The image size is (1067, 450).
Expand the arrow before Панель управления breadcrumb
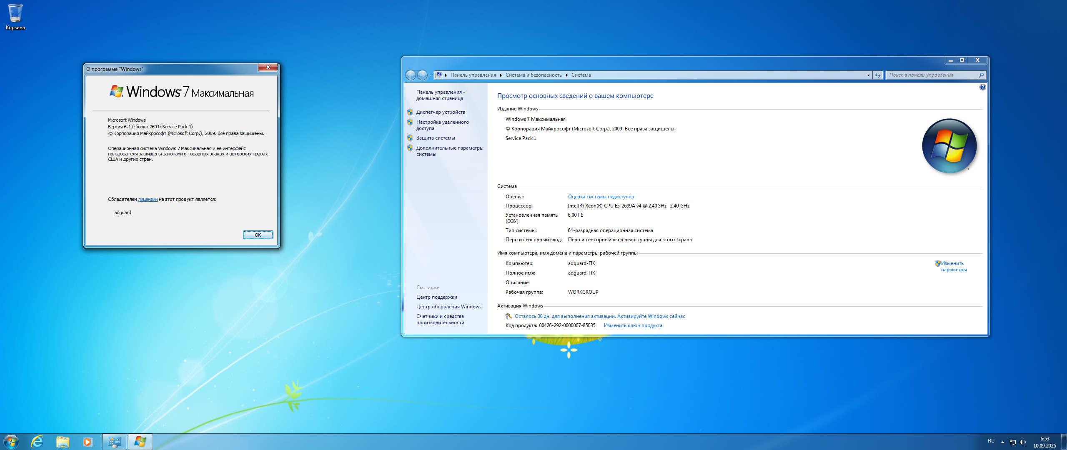click(446, 75)
